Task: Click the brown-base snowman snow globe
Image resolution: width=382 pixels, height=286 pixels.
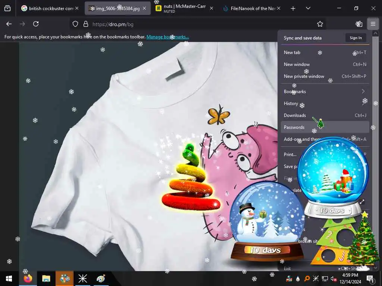Action: (266, 221)
